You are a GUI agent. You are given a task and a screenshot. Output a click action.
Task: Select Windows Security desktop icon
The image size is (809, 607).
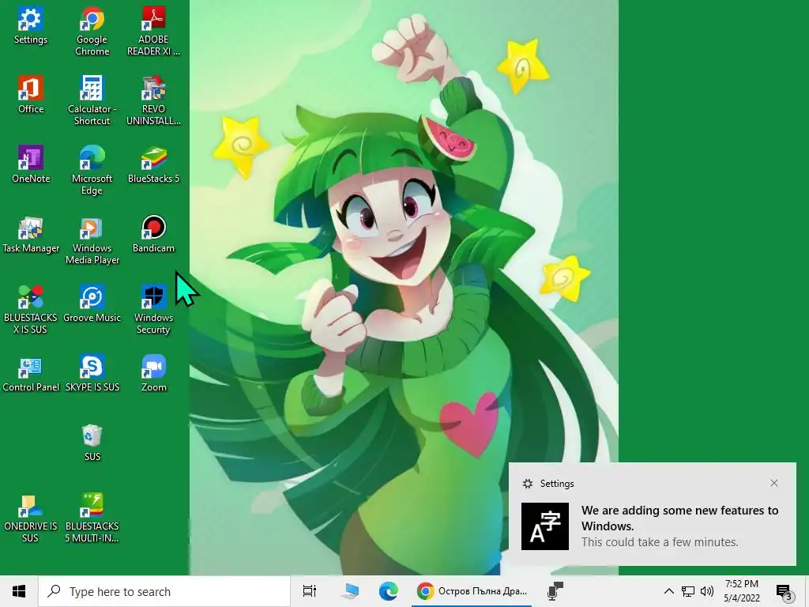(153, 310)
